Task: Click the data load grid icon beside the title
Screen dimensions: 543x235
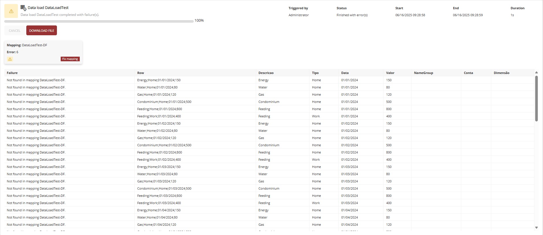Action: 23,8
